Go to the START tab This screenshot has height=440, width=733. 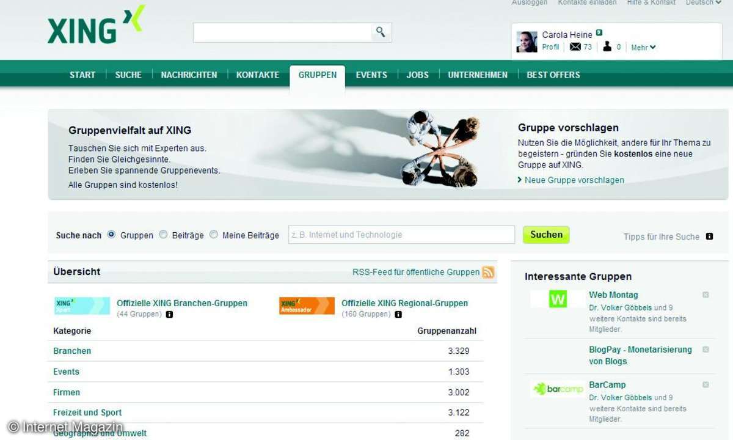click(x=82, y=75)
